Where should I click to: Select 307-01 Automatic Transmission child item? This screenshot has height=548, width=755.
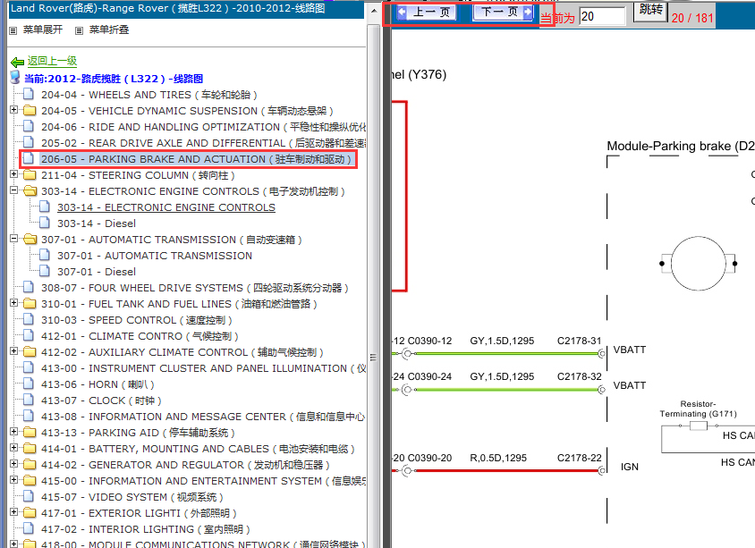(x=155, y=256)
